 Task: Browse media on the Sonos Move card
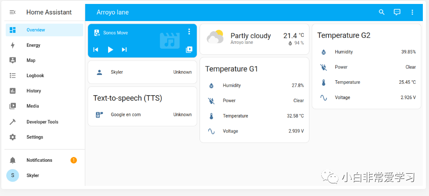(189, 50)
